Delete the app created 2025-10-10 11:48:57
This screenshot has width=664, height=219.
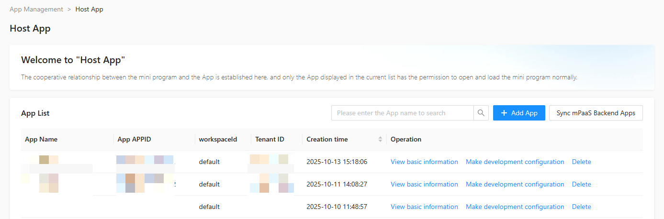pos(581,207)
